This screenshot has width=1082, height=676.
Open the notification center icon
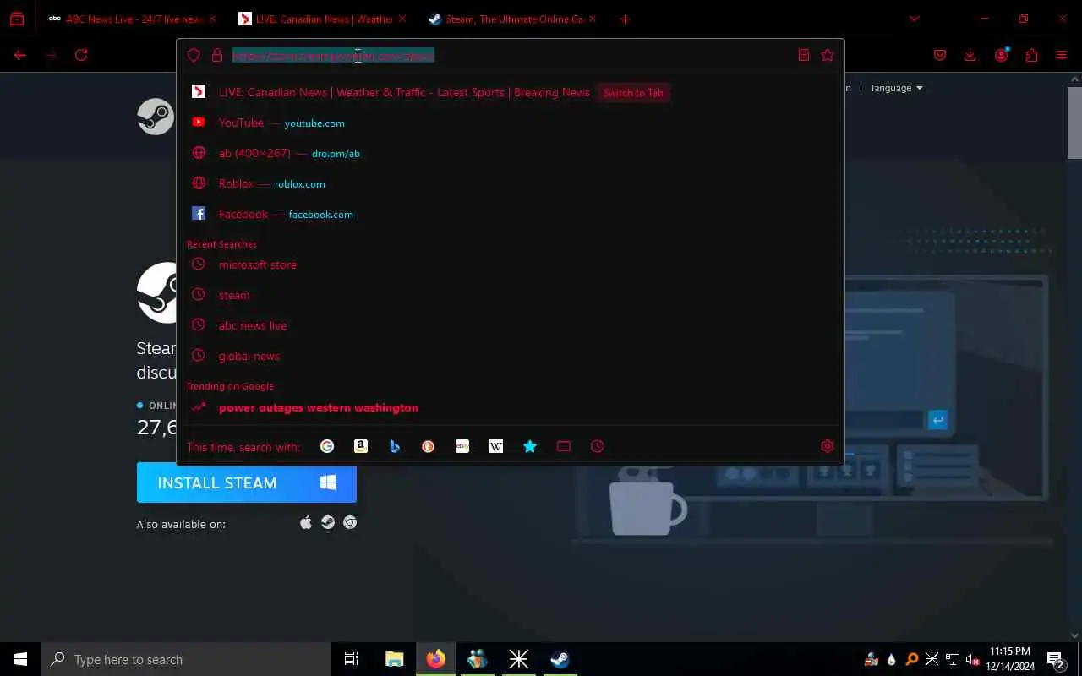(x=1056, y=659)
